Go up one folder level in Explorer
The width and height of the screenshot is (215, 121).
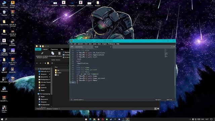click(45, 63)
